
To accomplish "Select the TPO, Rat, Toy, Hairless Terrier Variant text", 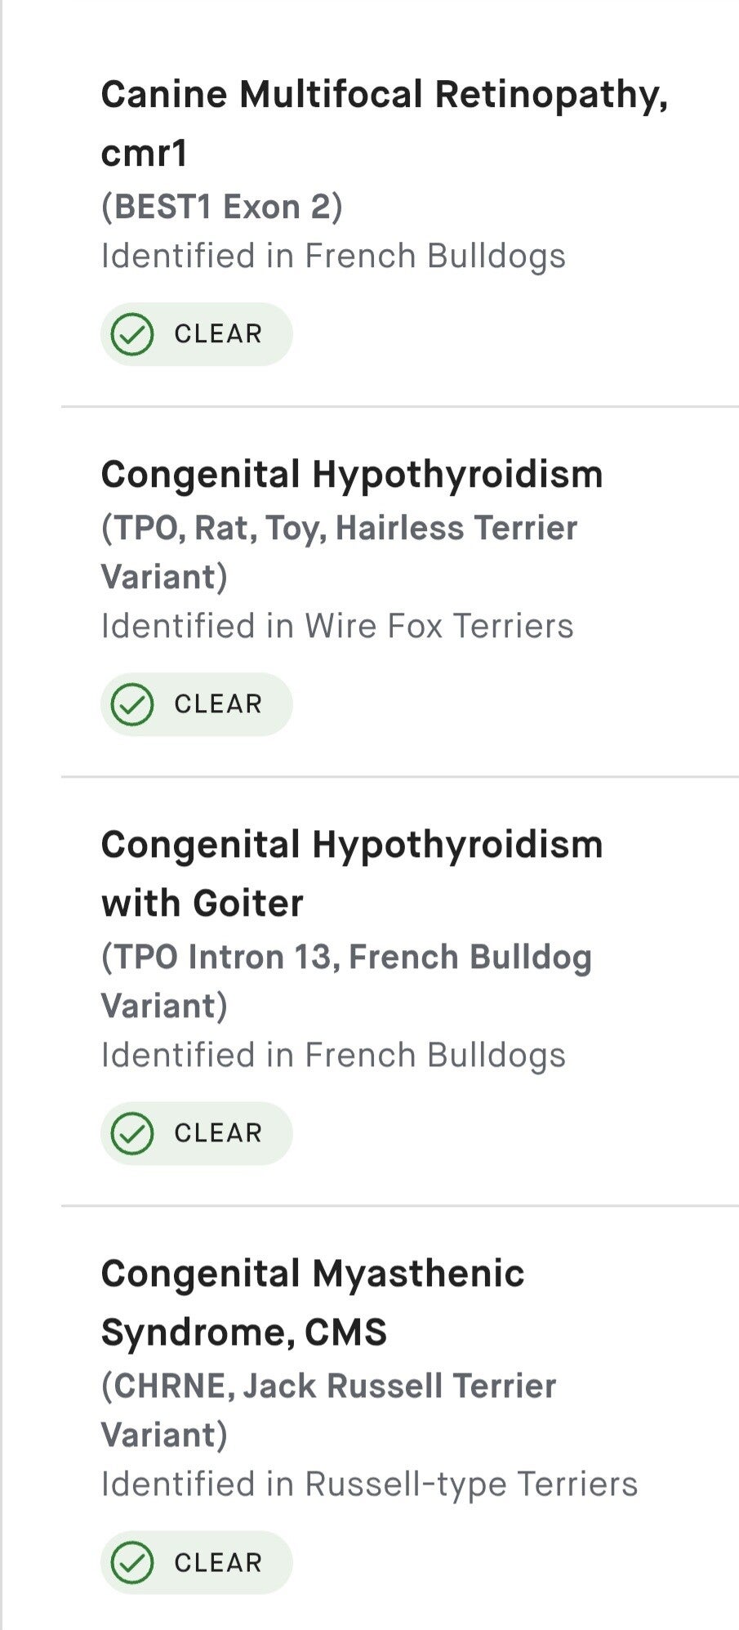I will tap(340, 552).
